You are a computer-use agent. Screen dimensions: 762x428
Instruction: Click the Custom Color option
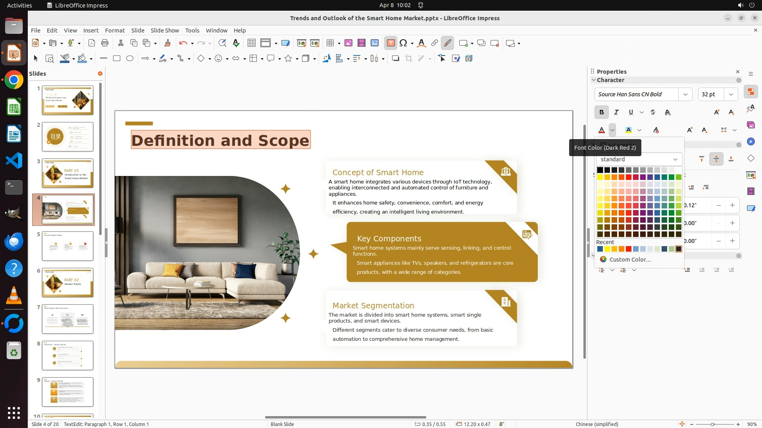pyautogui.click(x=630, y=259)
